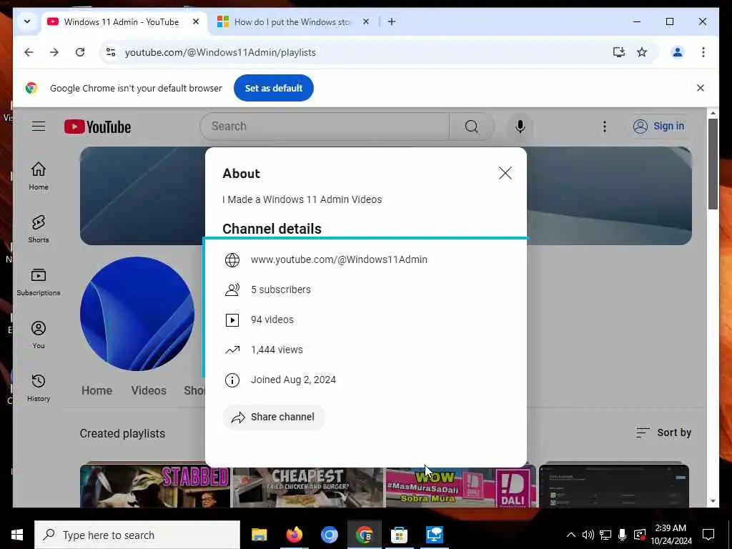Click the YouTube logo
The width and height of the screenshot is (732, 549).
click(x=97, y=127)
